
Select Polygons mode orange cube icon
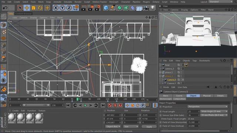click(3, 58)
